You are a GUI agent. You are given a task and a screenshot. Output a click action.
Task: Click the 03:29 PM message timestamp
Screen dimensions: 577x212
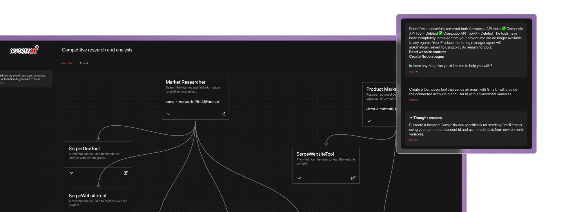pos(413,140)
